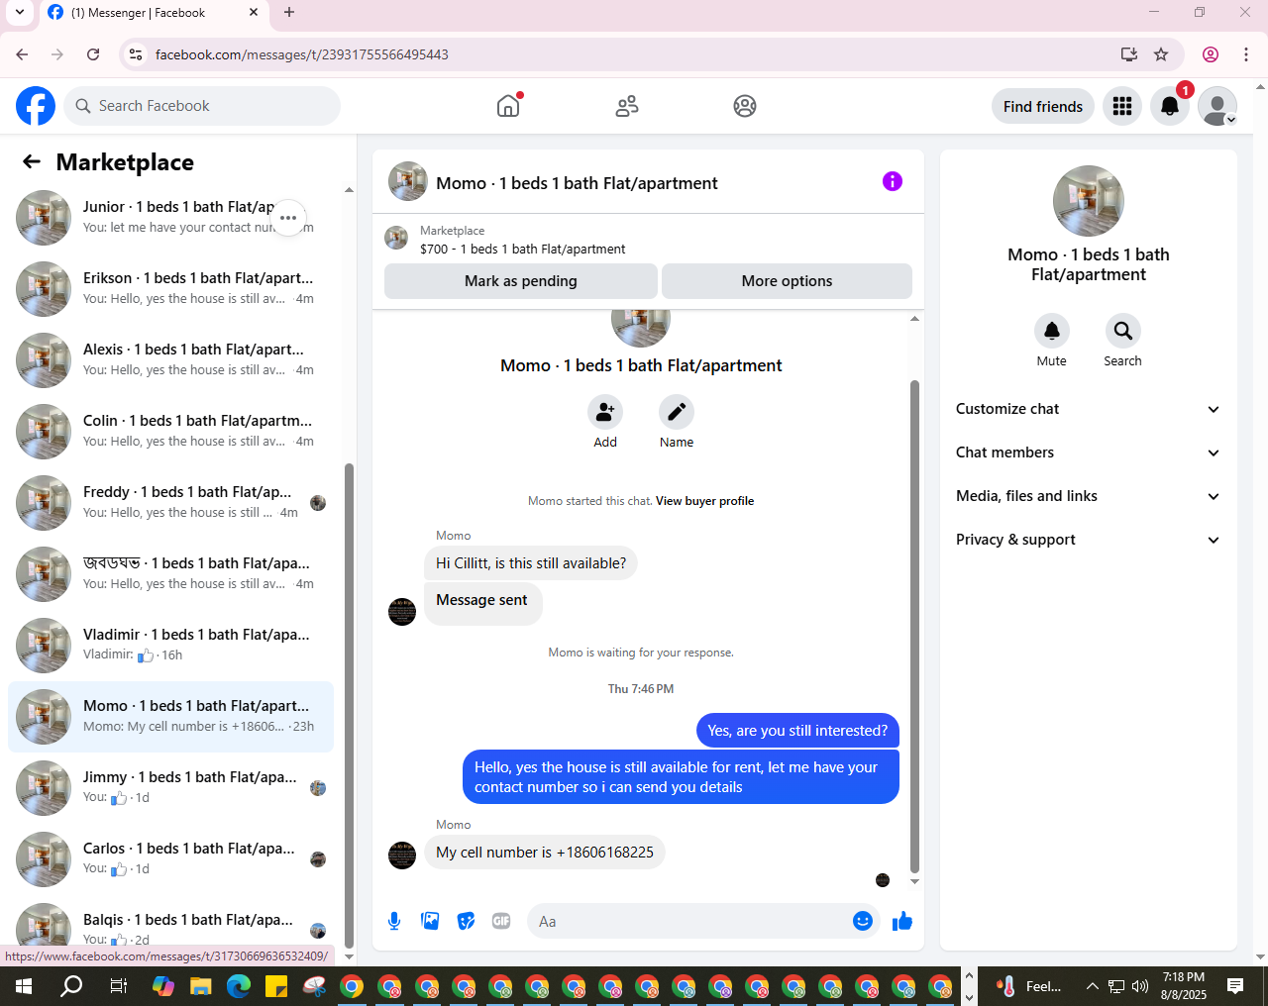
Task: Click message 'My cell number is +18606168225'
Action: (x=544, y=853)
